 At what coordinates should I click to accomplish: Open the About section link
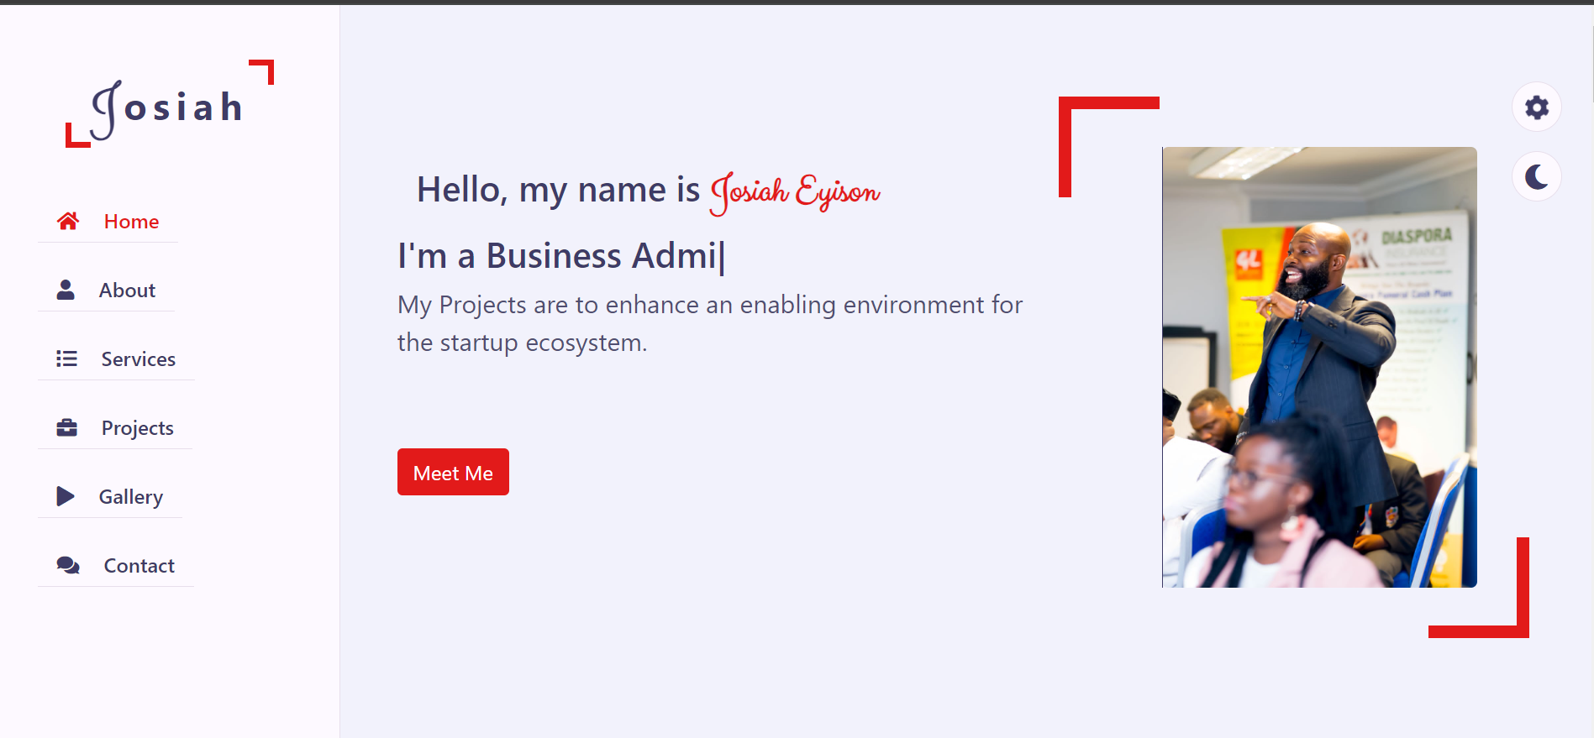(x=106, y=290)
